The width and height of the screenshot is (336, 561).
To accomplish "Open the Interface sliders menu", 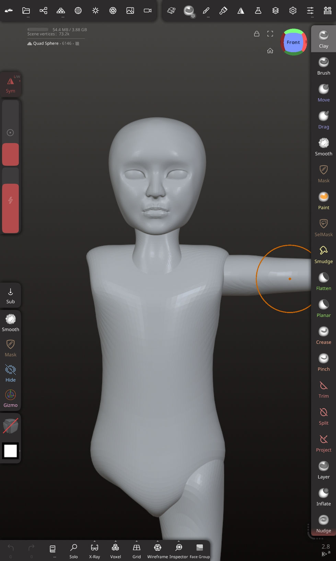I will coord(310,11).
